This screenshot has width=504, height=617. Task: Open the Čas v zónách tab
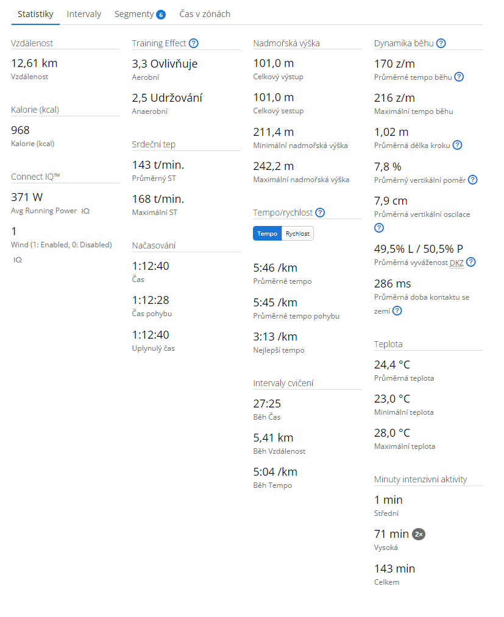pos(205,14)
